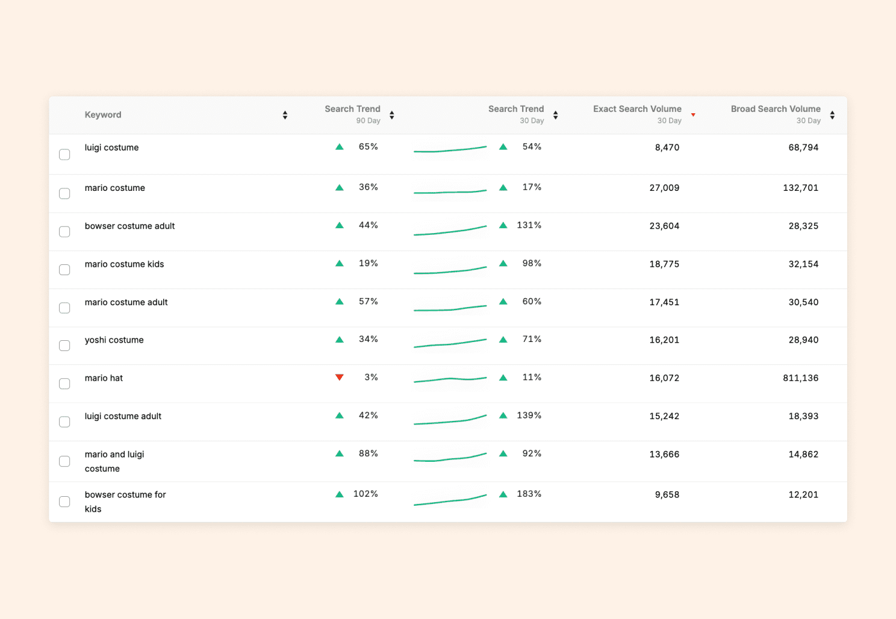Click Exact Search Volume red sort arrow
Image resolution: width=896 pixels, height=619 pixels.
(693, 115)
